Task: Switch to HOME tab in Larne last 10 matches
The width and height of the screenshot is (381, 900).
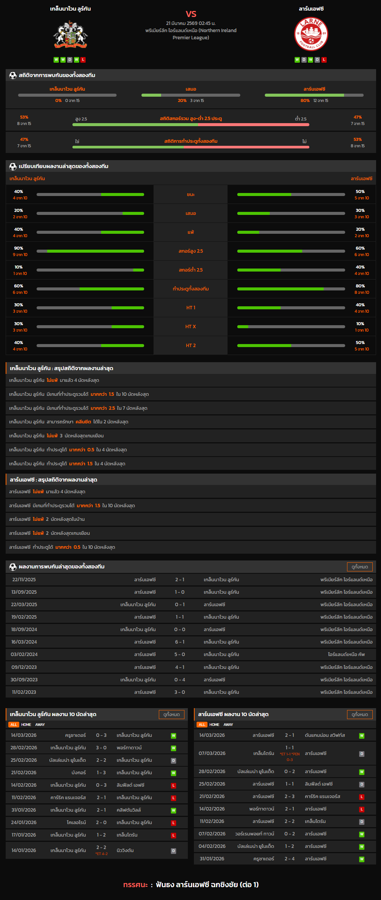Action: (x=214, y=724)
